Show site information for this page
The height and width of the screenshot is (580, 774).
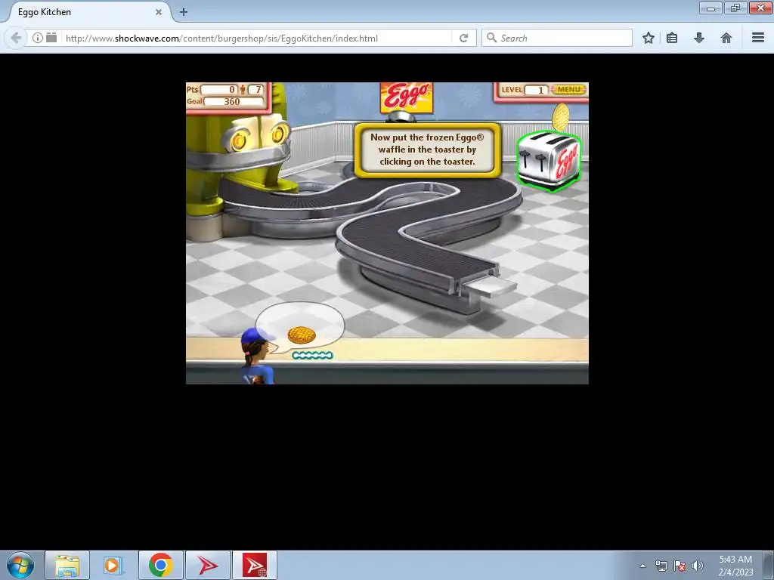coord(38,38)
